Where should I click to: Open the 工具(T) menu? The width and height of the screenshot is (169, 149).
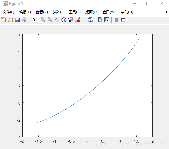pos(75,12)
